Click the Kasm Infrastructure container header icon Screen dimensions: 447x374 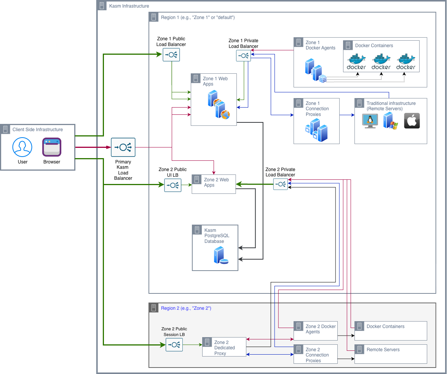click(102, 6)
